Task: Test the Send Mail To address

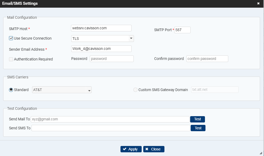Action: point(198,119)
